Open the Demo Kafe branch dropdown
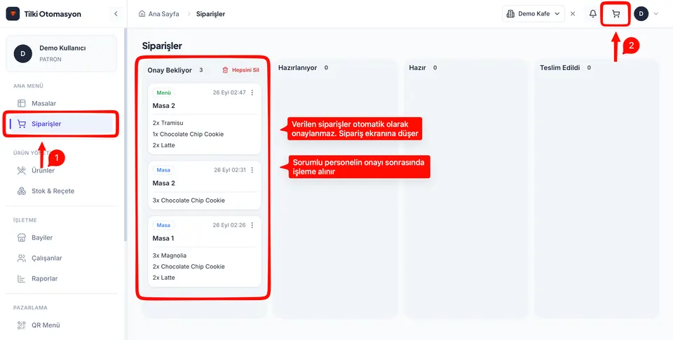This screenshot has height=340, width=673. pos(533,14)
